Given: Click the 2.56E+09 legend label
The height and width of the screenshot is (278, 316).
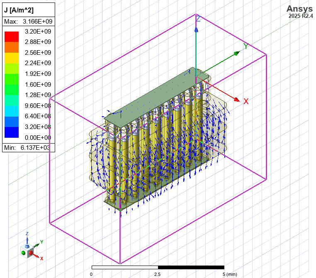Looking at the screenshot, I should 38,53.
